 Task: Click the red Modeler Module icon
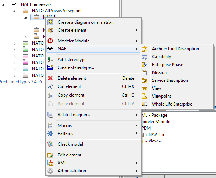[50, 41]
